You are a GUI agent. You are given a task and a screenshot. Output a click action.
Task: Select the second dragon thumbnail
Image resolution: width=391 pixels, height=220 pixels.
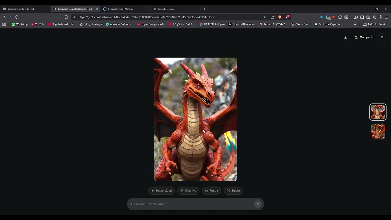(378, 131)
